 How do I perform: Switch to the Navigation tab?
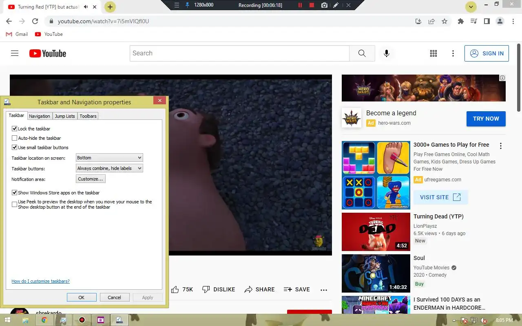[x=40, y=116]
